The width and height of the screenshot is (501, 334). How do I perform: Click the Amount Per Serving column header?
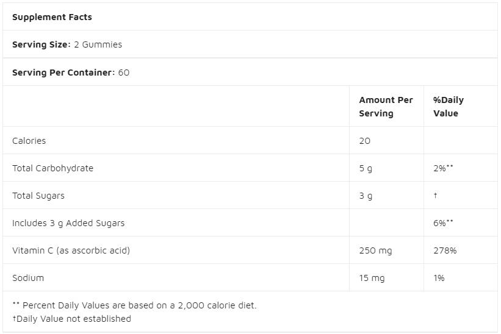coord(386,107)
